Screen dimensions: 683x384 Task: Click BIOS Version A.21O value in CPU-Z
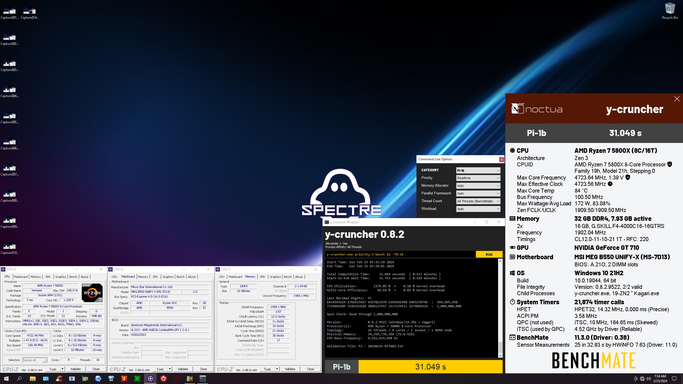pos(170,330)
